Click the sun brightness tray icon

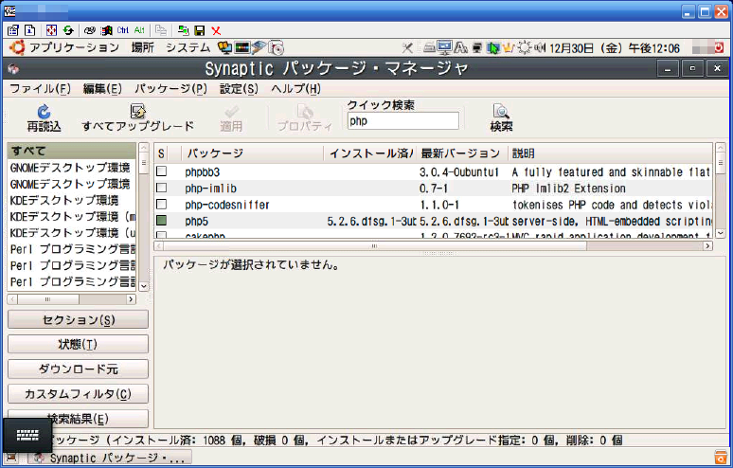[x=525, y=47]
